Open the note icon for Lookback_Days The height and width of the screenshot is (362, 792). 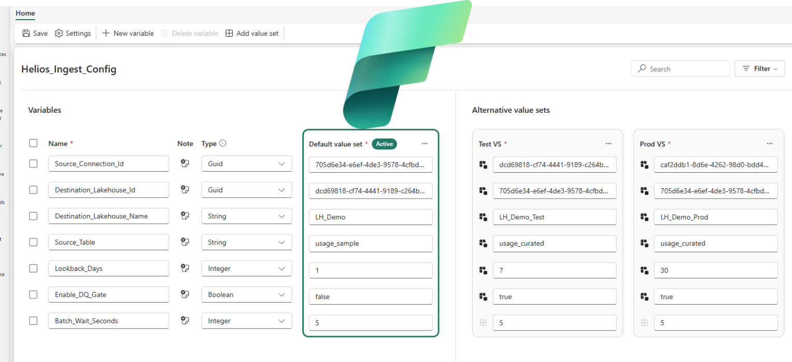pyautogui.click(x=185, y=268)
